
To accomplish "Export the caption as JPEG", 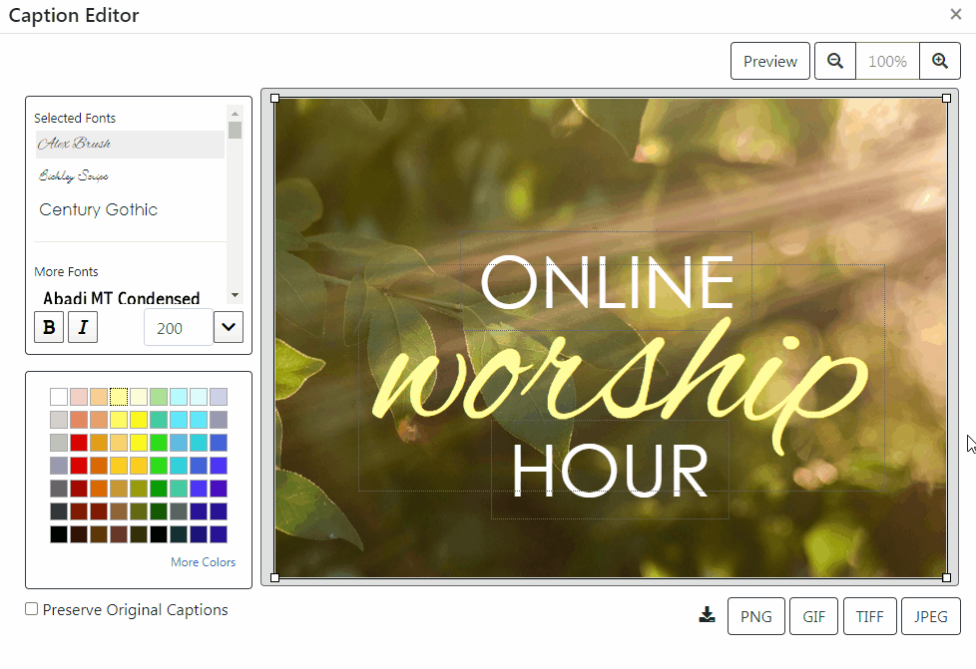I will tap(930, 615).
